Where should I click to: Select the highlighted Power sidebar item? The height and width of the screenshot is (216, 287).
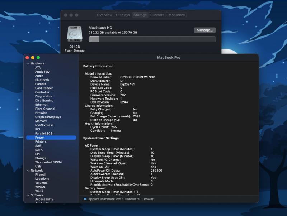pyautogui.click(x=51, y=138)
